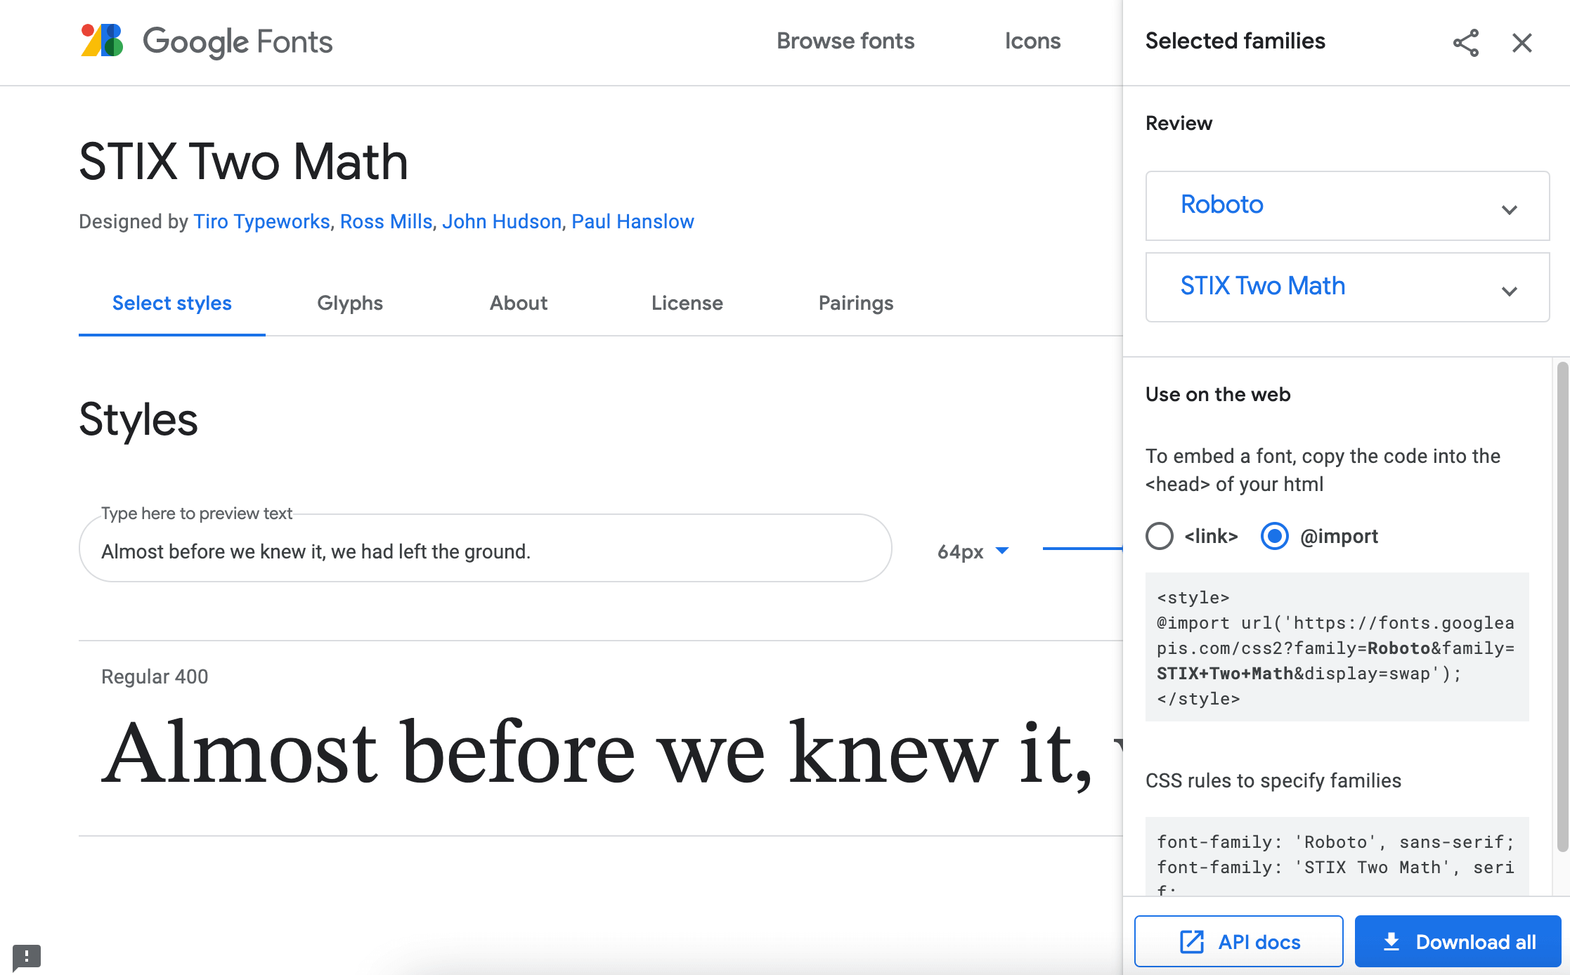Image resolution: width=1570 pixels, height=975 pixels.
Task: Switch to the Glyphs tab
Action: [349, 302]
